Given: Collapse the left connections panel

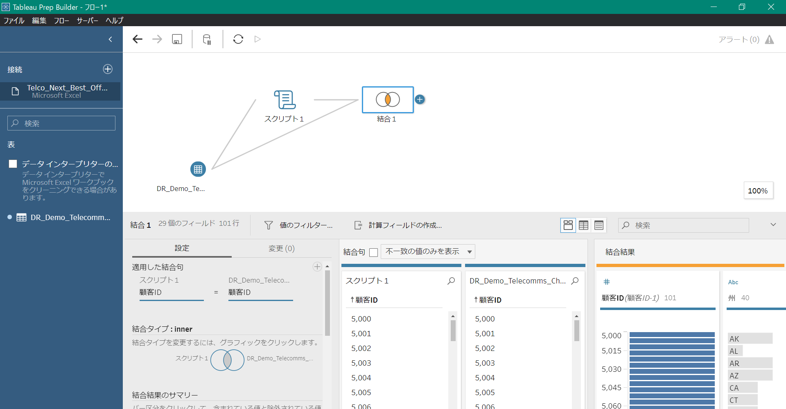Looking at the screenshot, I should (110, 39).
